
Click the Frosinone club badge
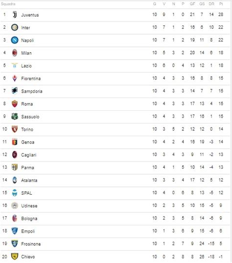15,243
